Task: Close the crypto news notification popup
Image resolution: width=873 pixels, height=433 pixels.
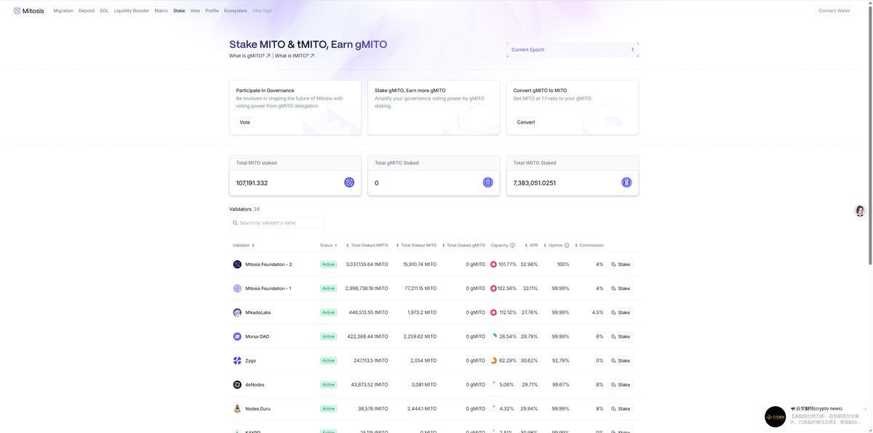Action: [x=865, y=409]
